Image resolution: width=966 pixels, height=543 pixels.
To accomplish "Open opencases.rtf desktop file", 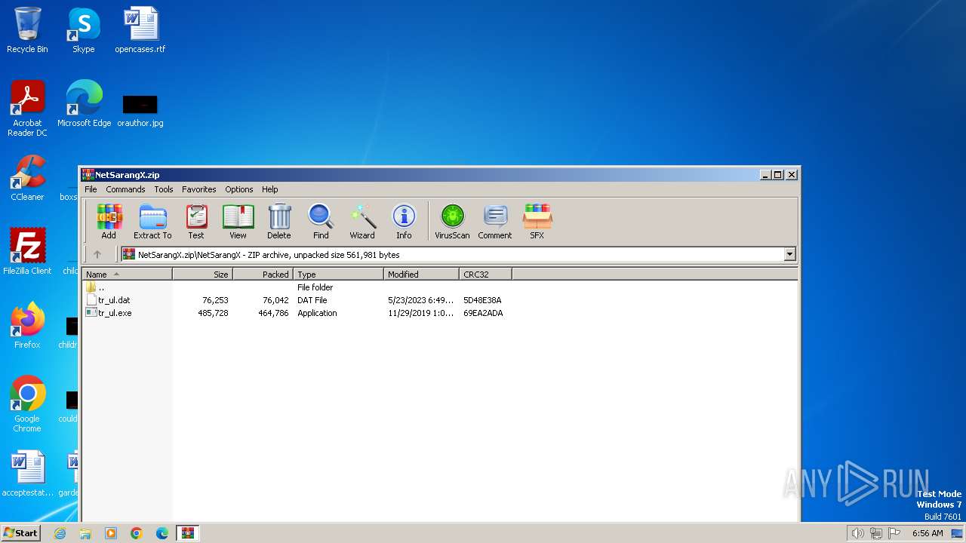I will pyautogui.click(x=140, y=30).
